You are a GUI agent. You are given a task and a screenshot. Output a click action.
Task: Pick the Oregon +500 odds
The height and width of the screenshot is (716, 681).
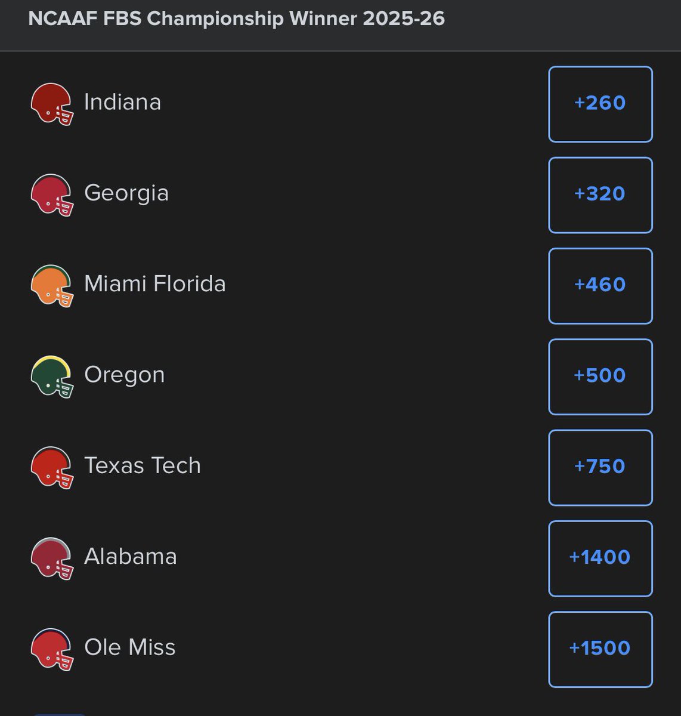tap(600, 376)
